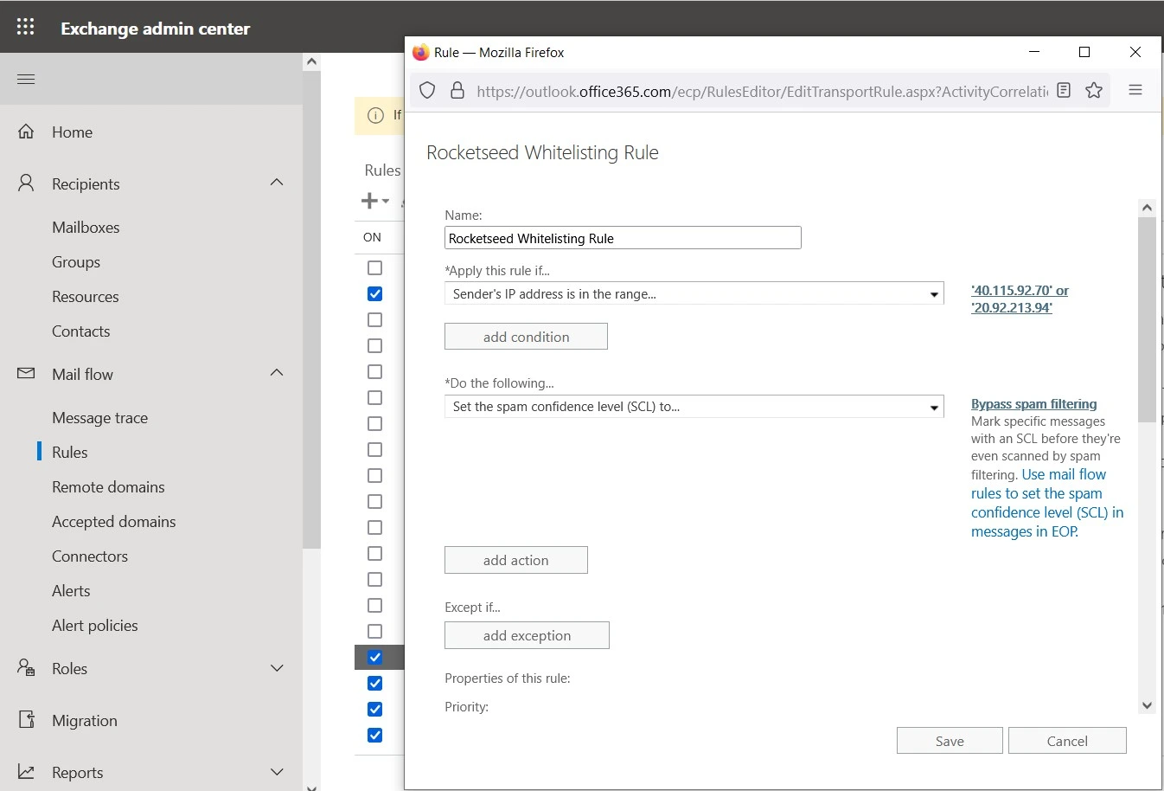This screenshot has height=791, width=1164.
Task: Click rule dialog scrollbar down arrow
Action: click(1147, 705)
